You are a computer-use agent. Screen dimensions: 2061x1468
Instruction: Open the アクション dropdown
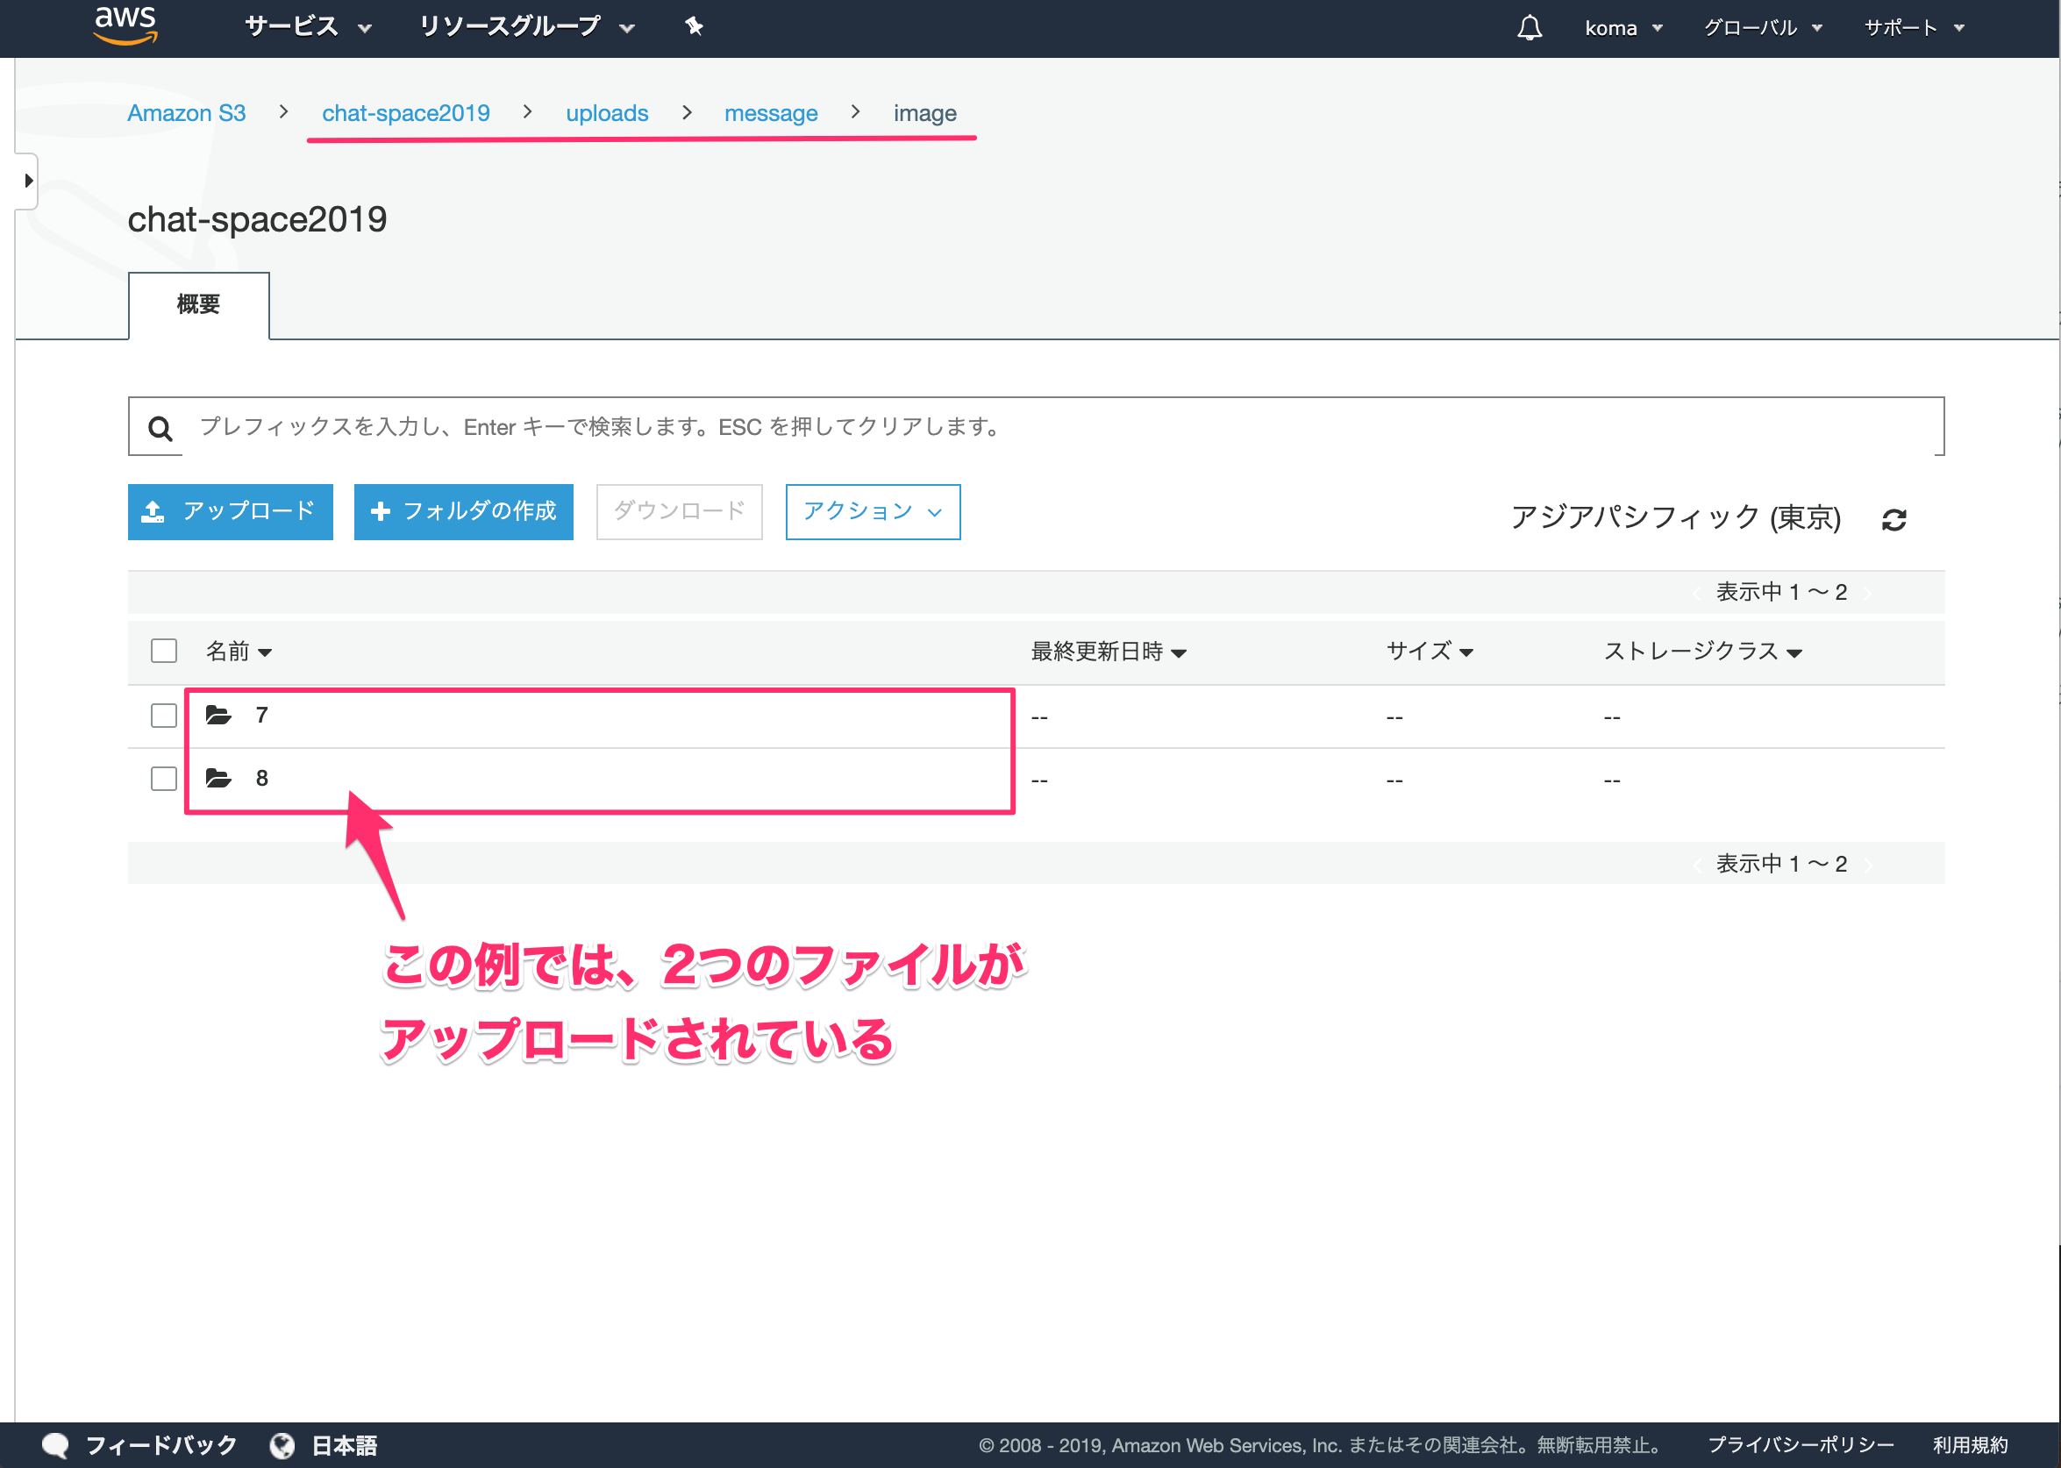pyautogui.click(x=873, y=511)
